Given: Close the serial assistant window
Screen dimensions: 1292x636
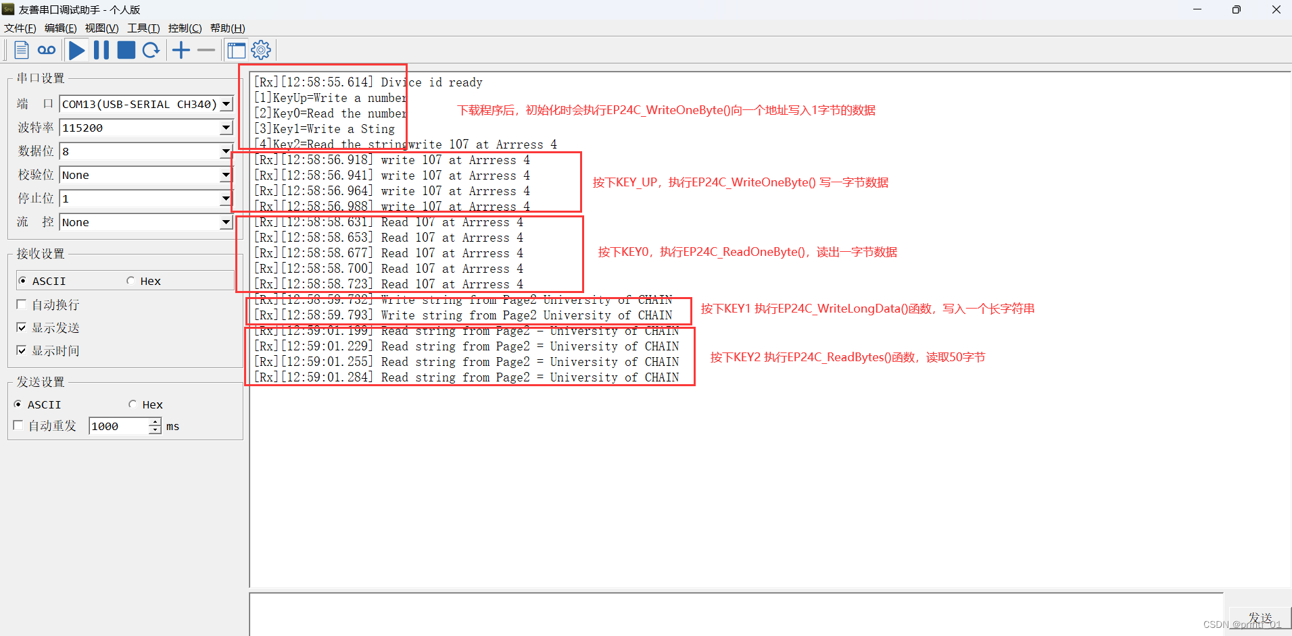Looking at the screenshot, I should coord(1276,9).
